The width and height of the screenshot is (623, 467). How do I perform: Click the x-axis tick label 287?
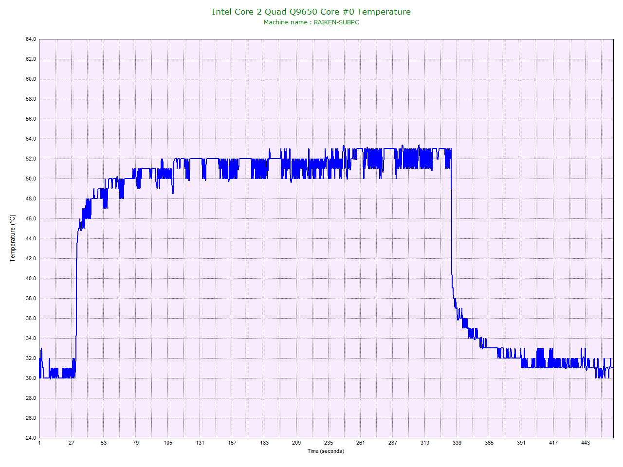393,443
